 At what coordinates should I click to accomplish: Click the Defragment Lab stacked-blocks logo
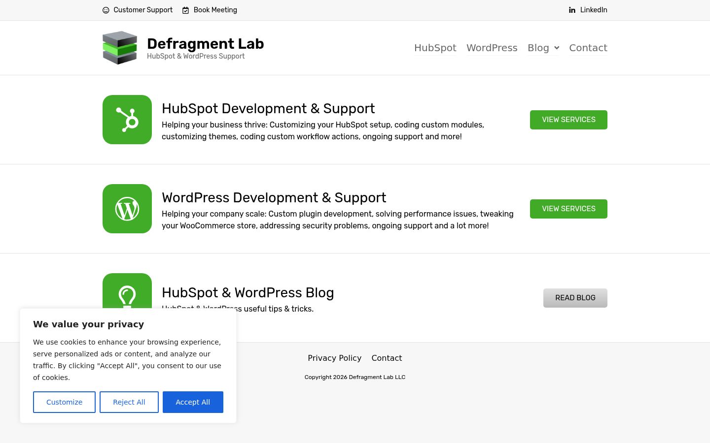[x=120, y=48]
